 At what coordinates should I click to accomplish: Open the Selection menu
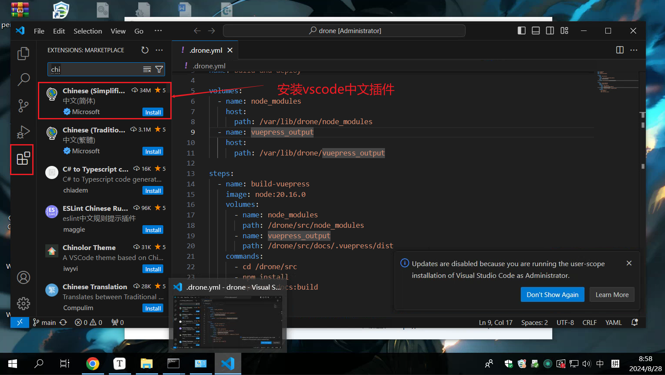[88, 31]
